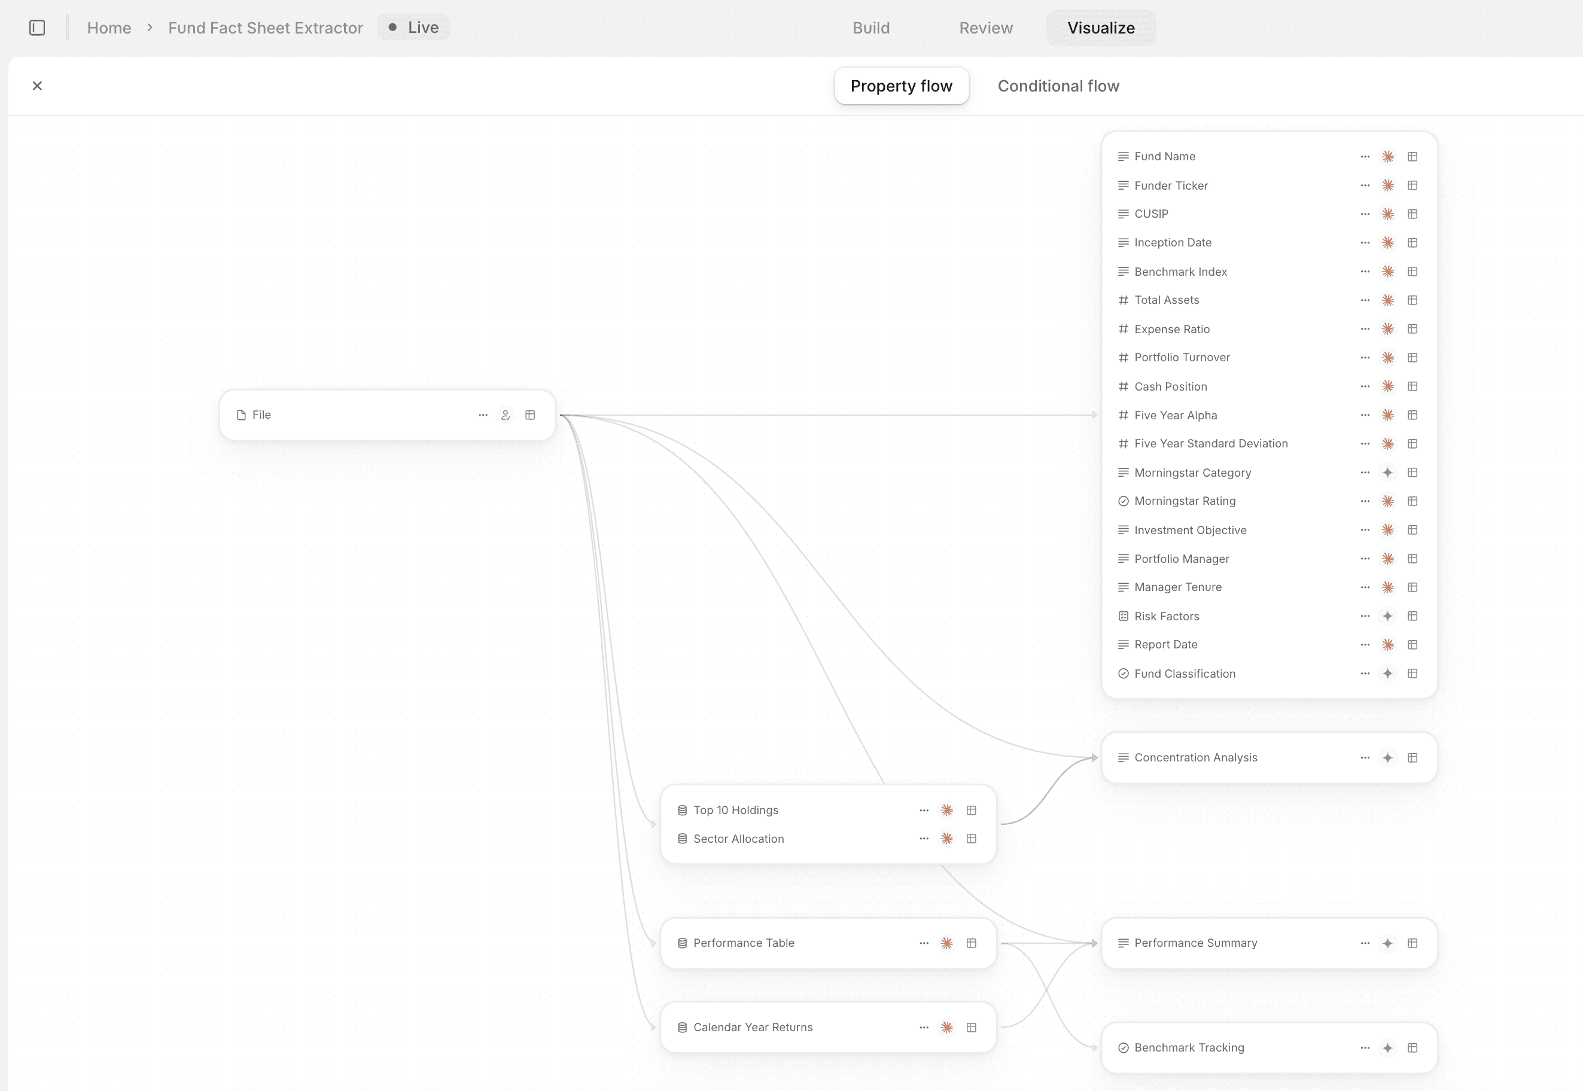The height and width of the screenshot is (1091, 1583).
Task: Switch to the Review tab
Action: coord(985,28)
